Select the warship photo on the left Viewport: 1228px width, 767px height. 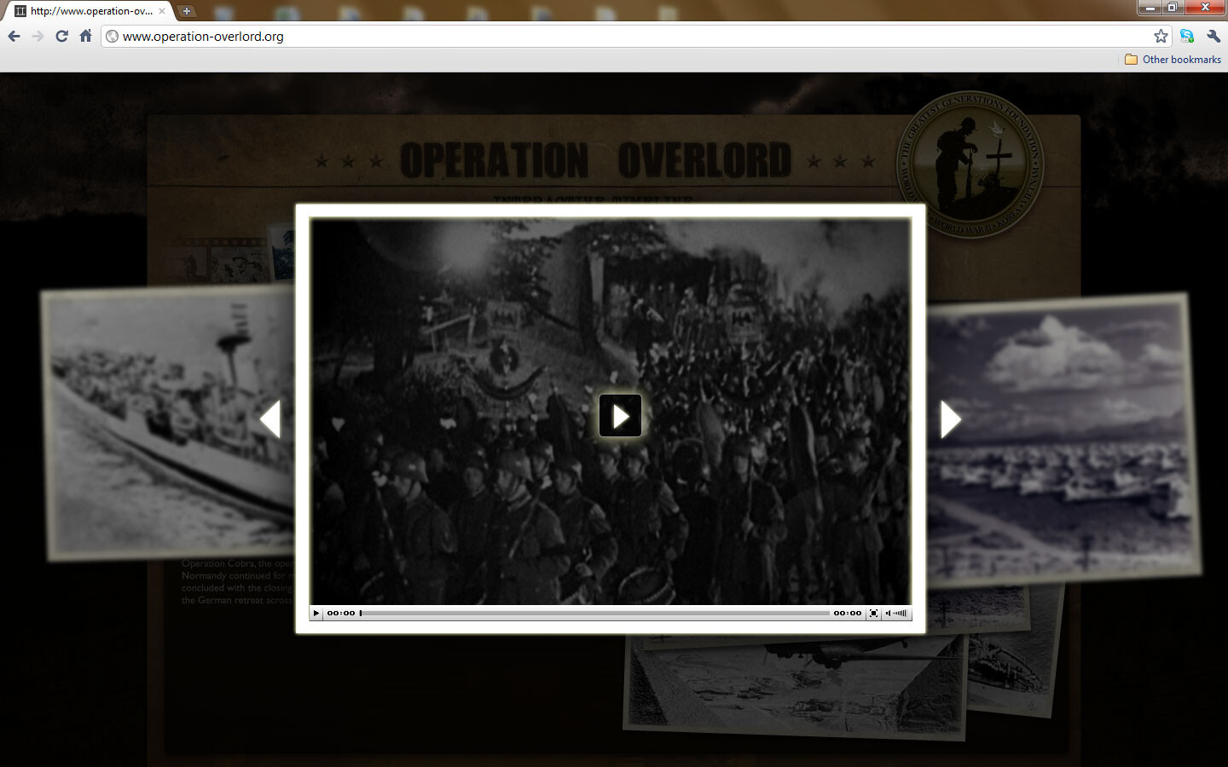[x=170, y=424]
